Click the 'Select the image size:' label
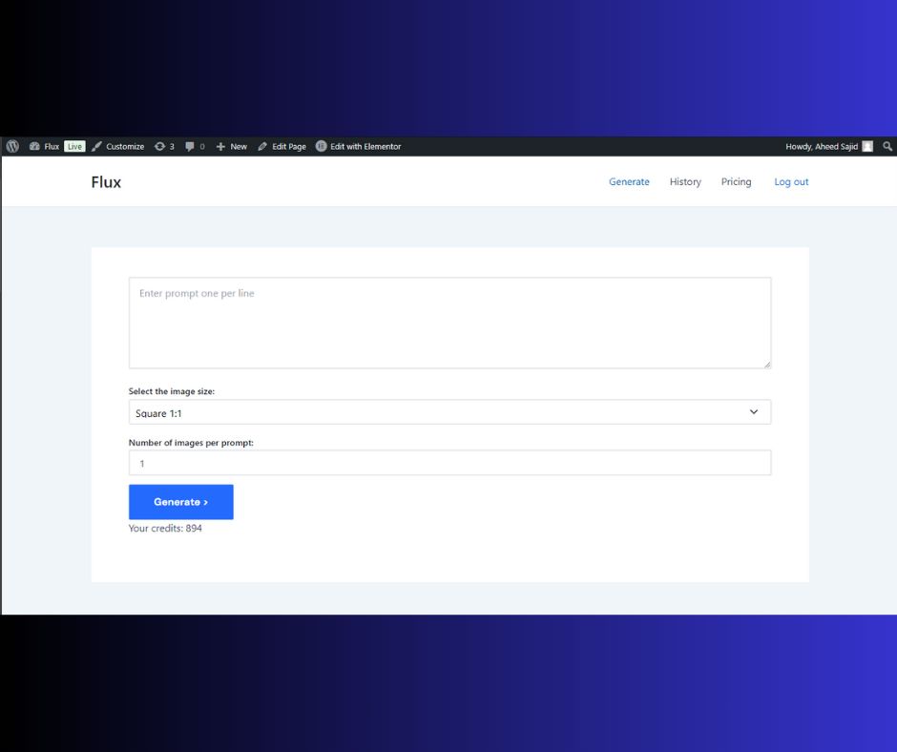Viewport: 897px width, 752px height. coord(172,391)
